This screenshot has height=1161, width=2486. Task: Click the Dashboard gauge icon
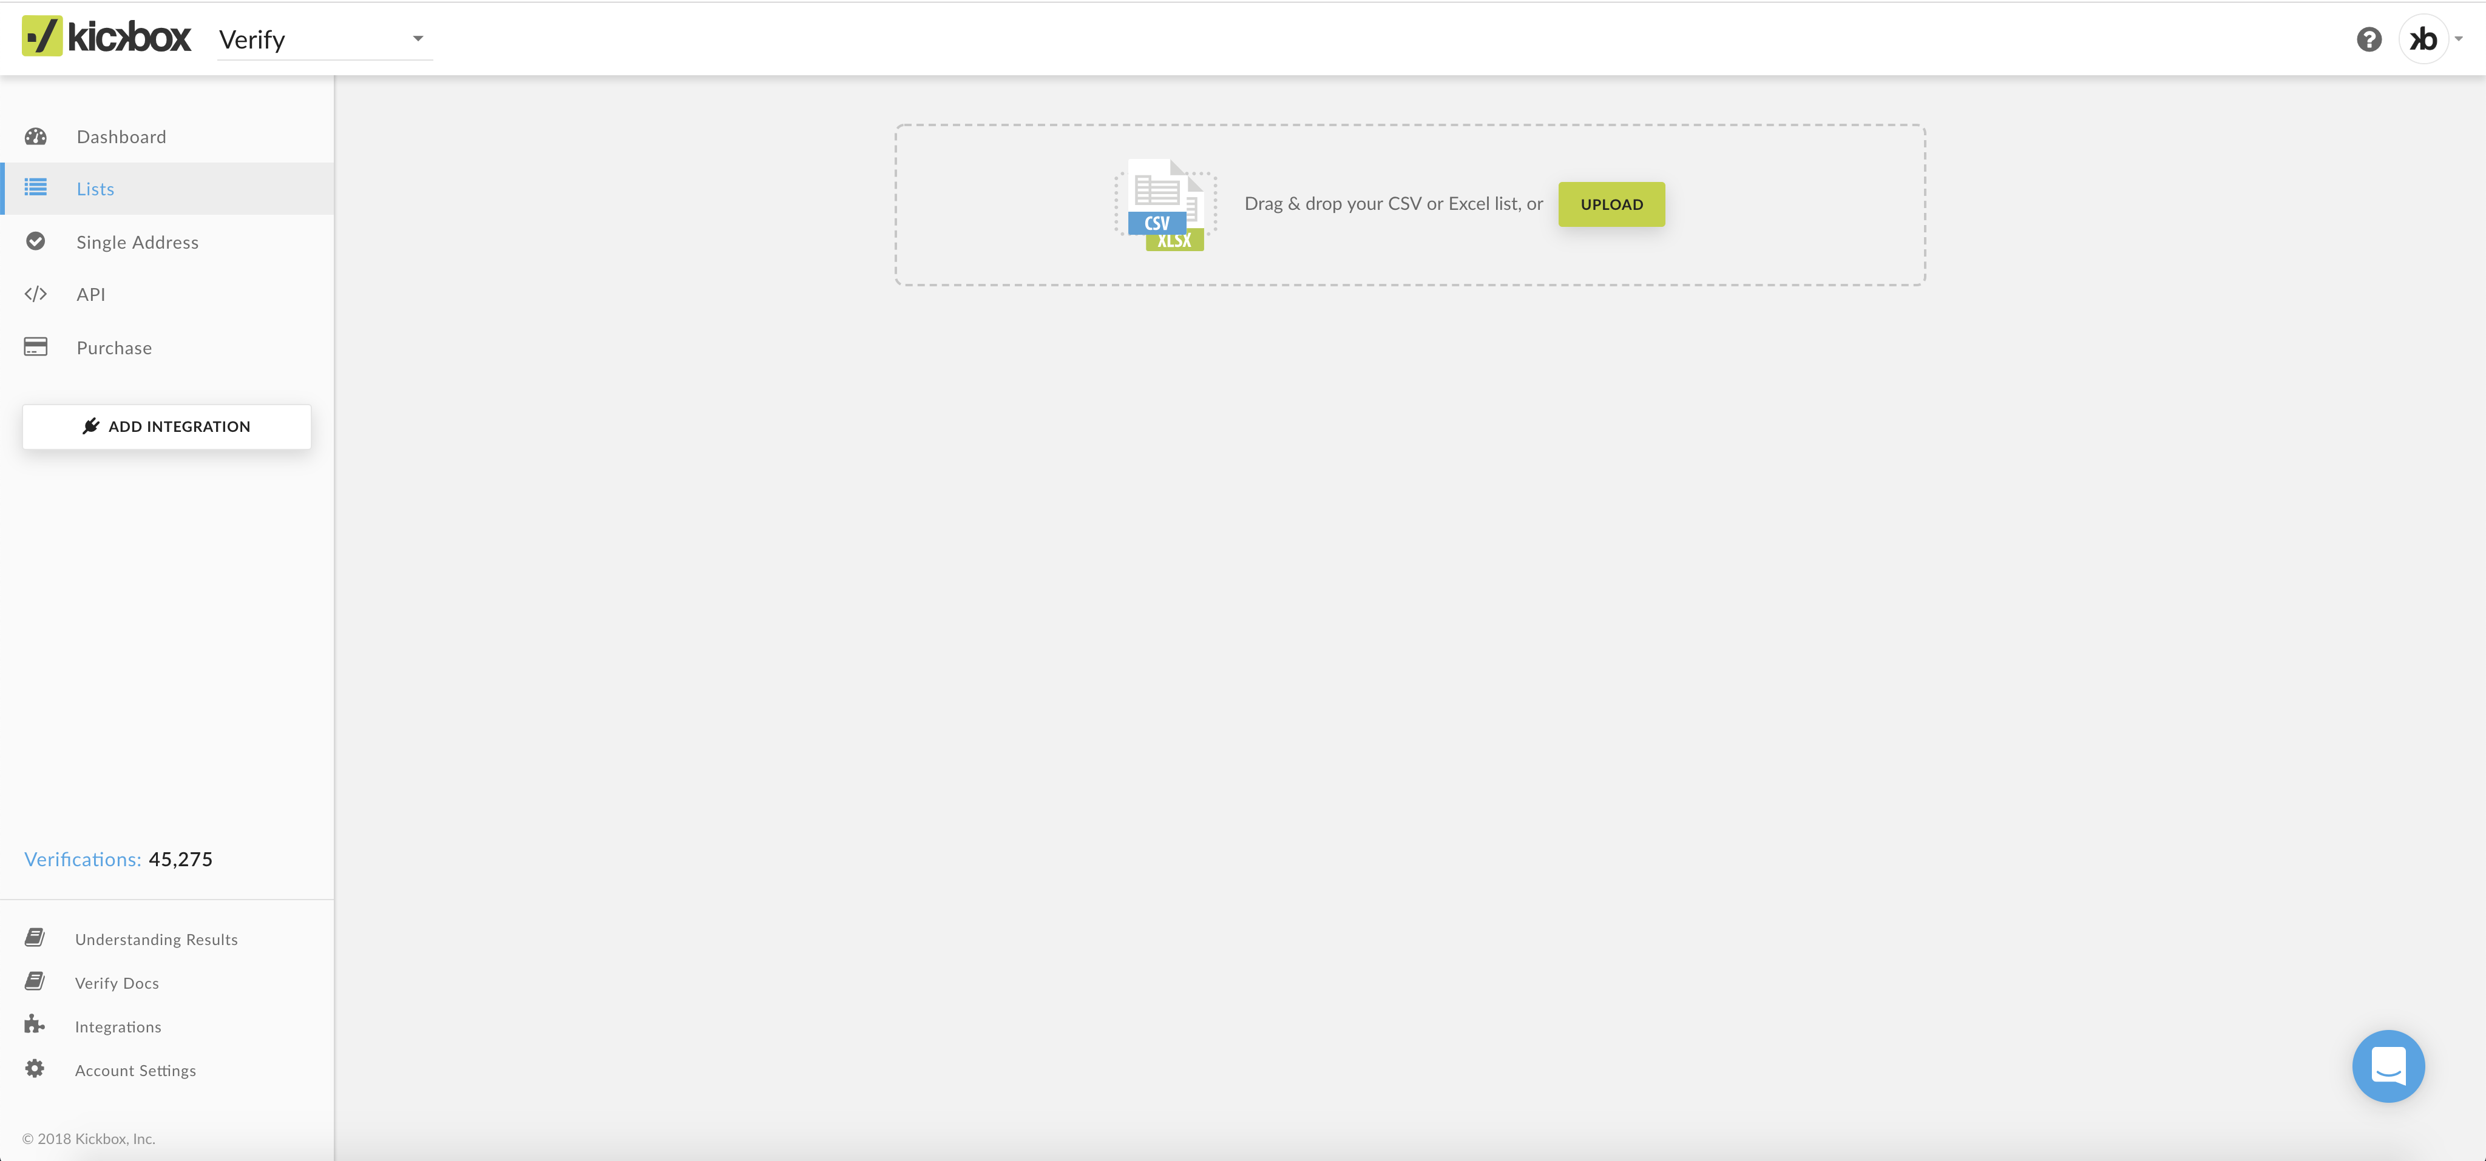[36, 137]
